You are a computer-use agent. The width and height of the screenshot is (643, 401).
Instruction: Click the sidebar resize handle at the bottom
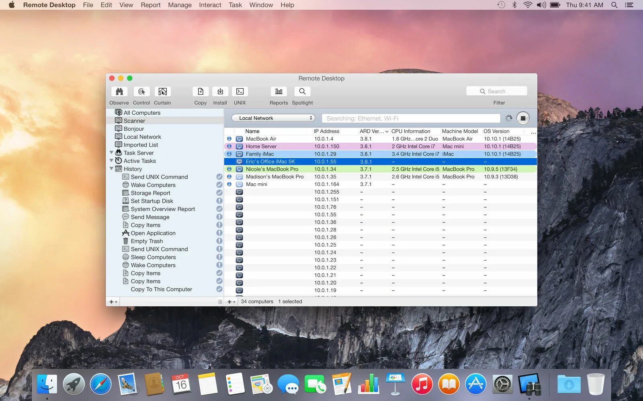point(220,302)
